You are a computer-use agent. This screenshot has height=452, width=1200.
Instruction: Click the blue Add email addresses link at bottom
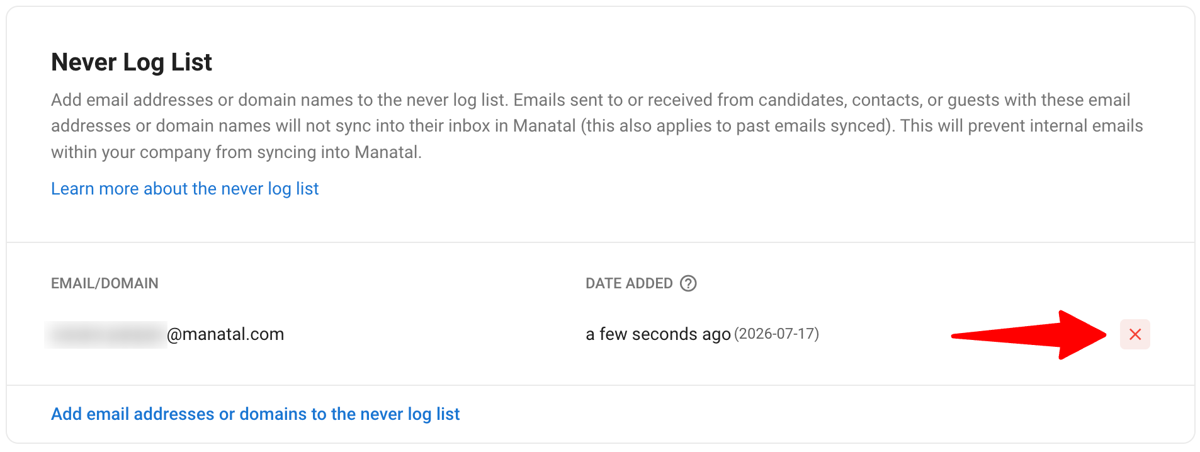click(255, 414)
